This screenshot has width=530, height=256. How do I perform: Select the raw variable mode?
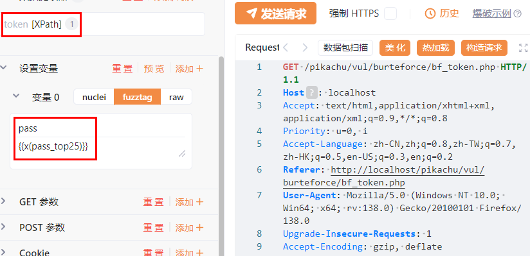tap(176, 97)
